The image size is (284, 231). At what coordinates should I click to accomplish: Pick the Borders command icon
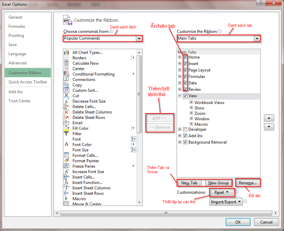click(x=66, y=58)
